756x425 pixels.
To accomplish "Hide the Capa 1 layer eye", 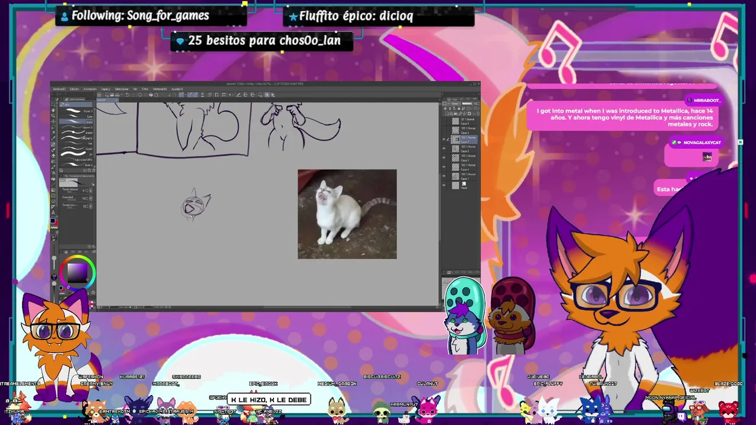I will (444, 176).
